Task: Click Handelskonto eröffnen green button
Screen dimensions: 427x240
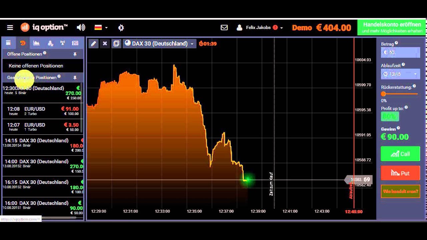Action: [x=392, y=28]
